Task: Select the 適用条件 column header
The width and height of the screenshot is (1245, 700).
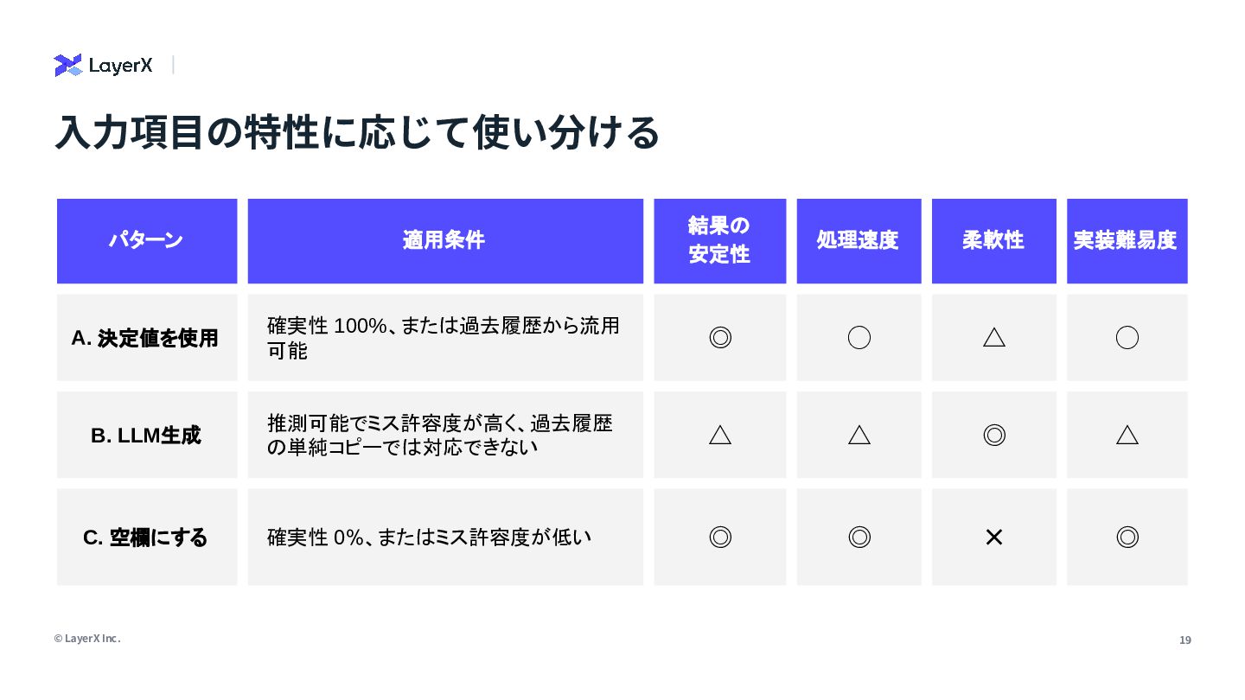Action: pos(444,240)
